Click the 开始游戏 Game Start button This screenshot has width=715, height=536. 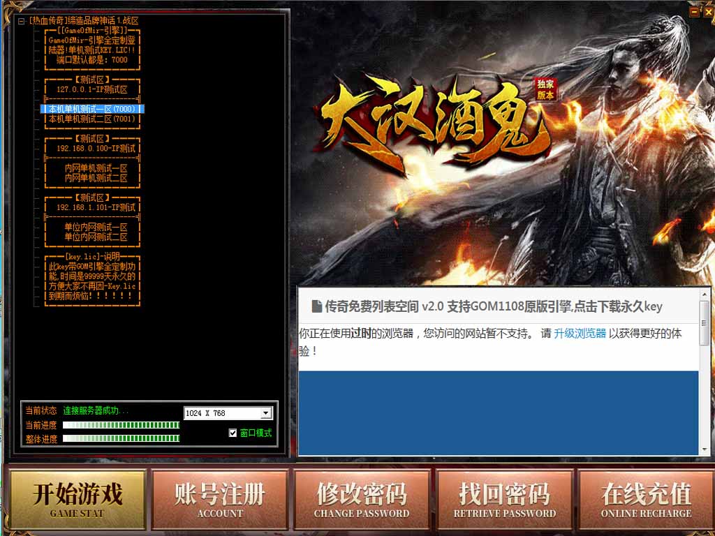tap(77, 499)
